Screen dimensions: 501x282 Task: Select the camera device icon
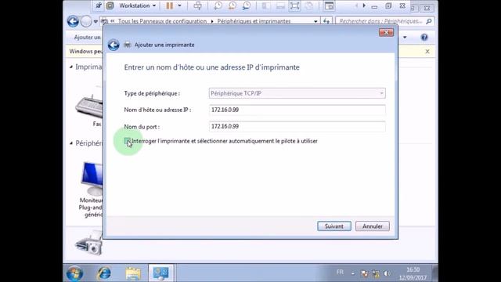89,244
